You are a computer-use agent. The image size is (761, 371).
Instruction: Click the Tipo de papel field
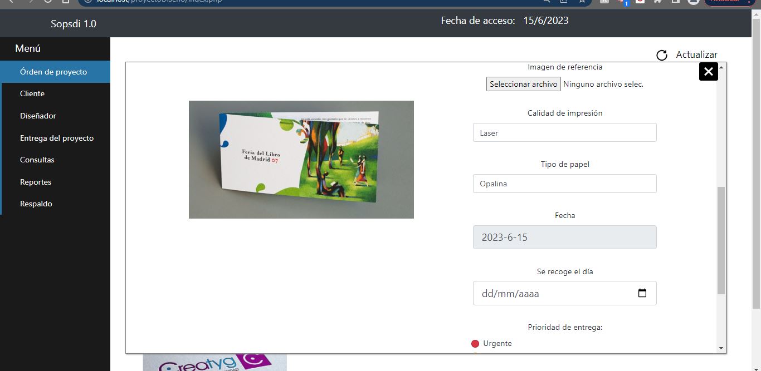click(564, 184)
